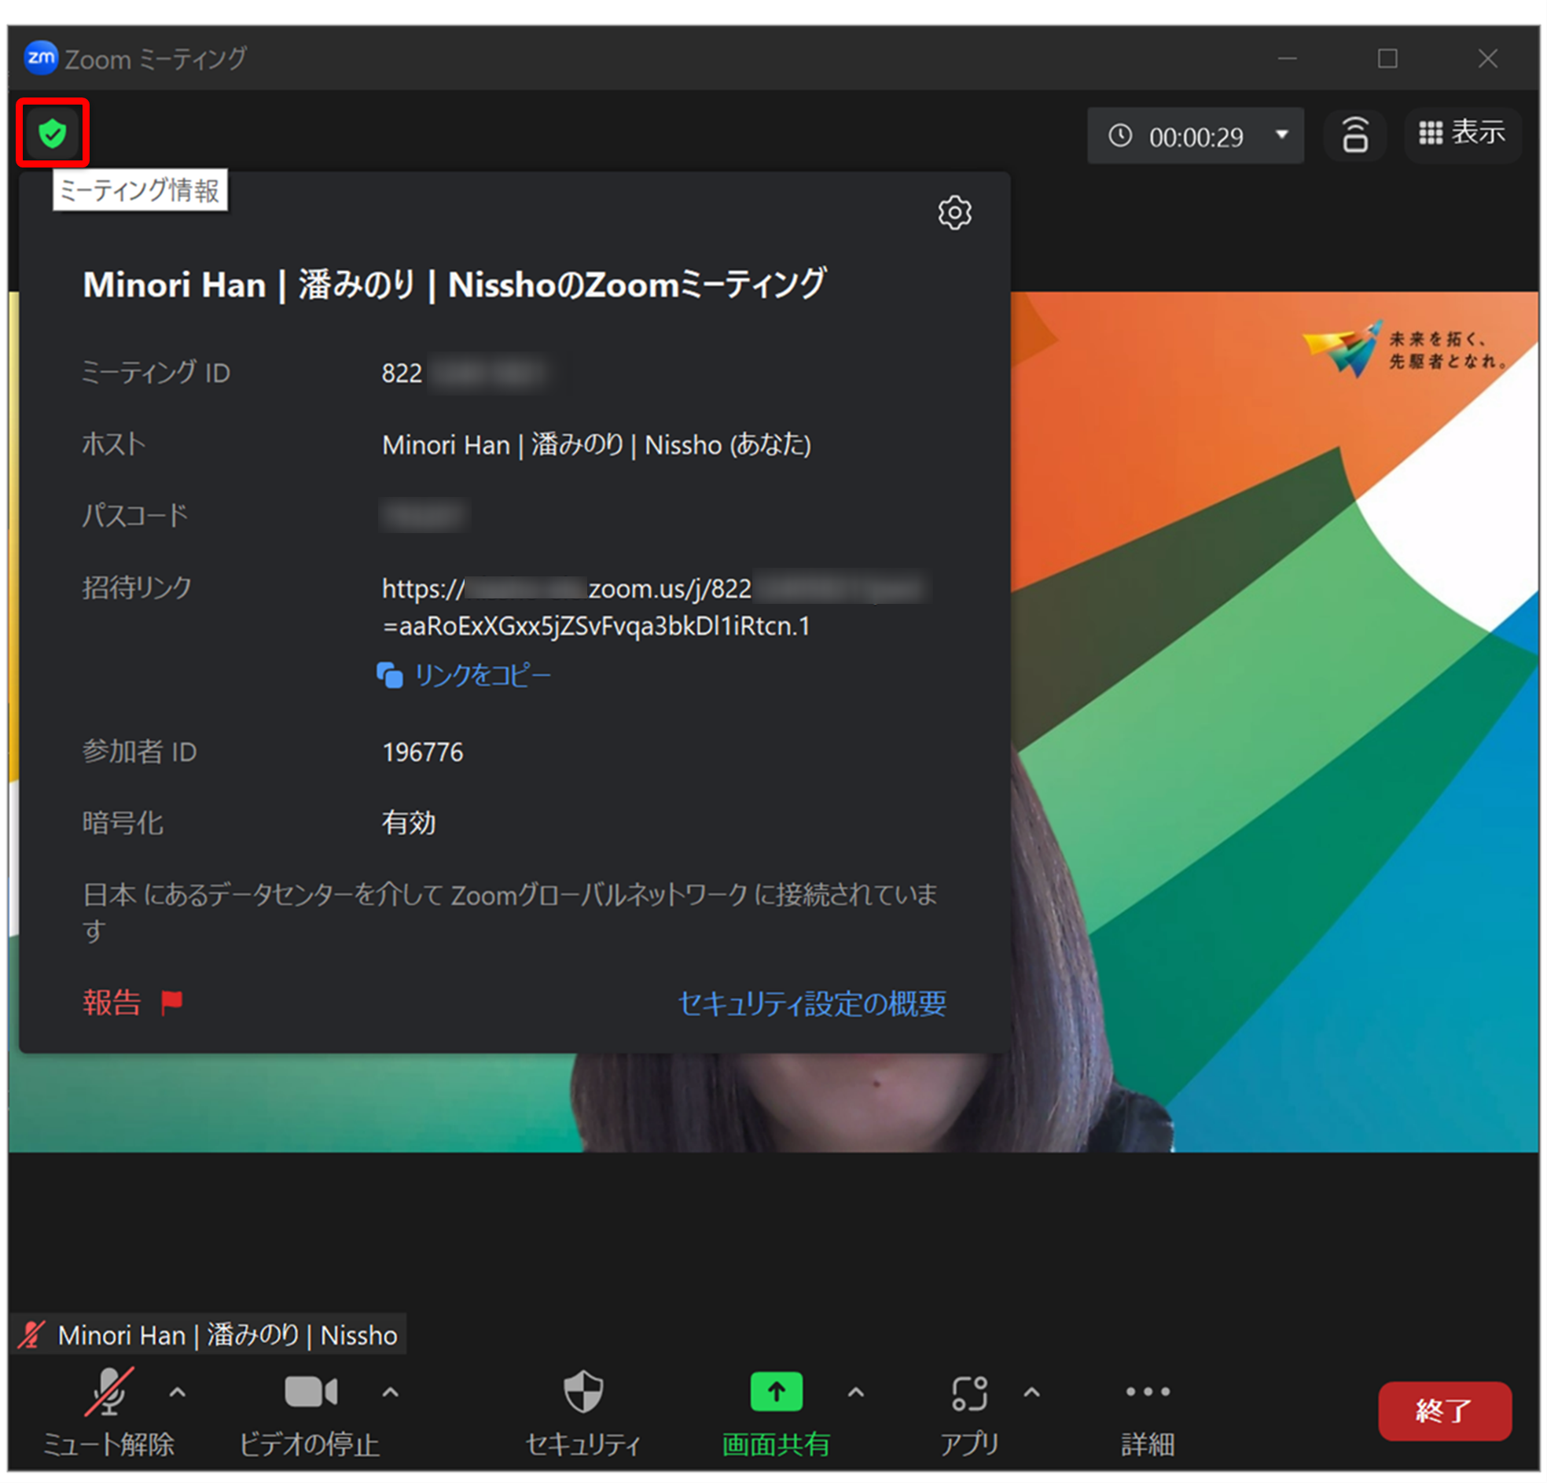Copy the invite link

coord(464,675)
